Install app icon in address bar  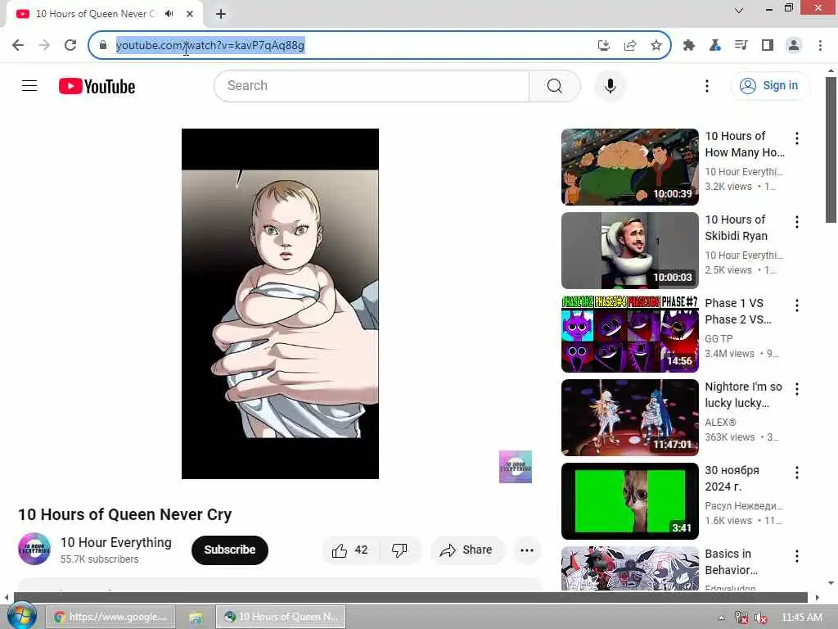pos(604,46)
